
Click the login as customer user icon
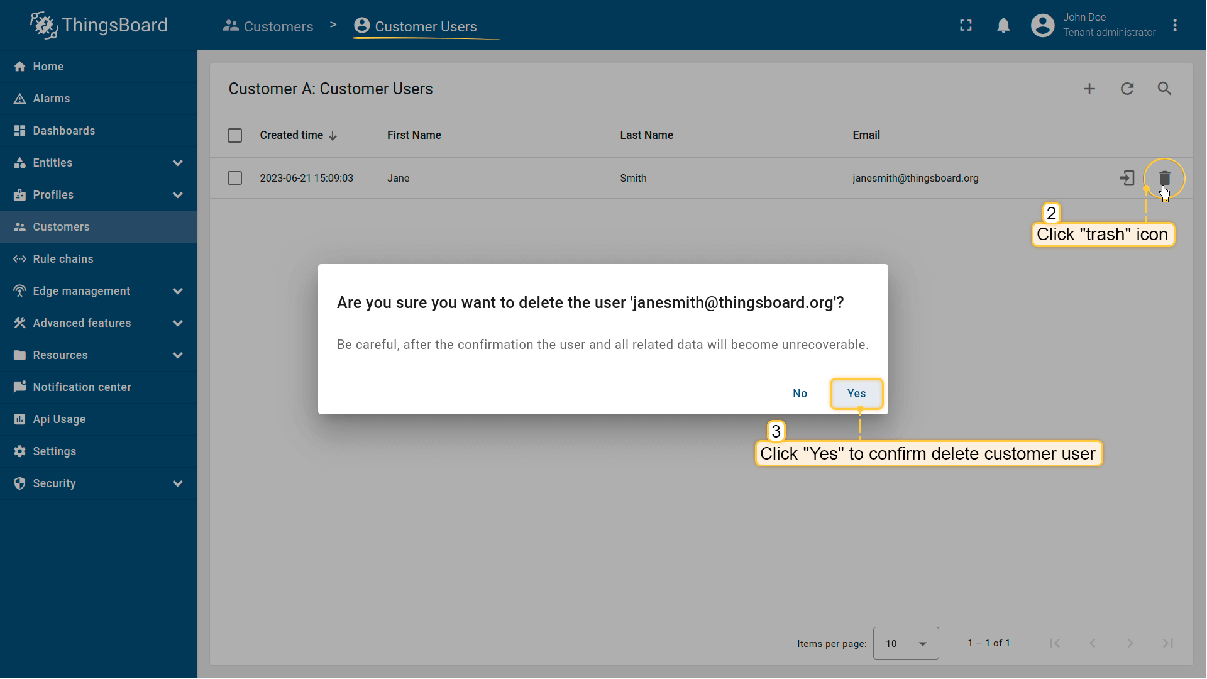click(x=1127, y=178)
